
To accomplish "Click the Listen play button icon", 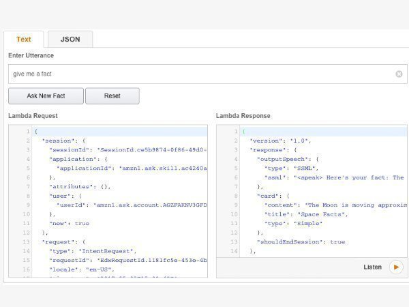I will click(x=396, y=267).
